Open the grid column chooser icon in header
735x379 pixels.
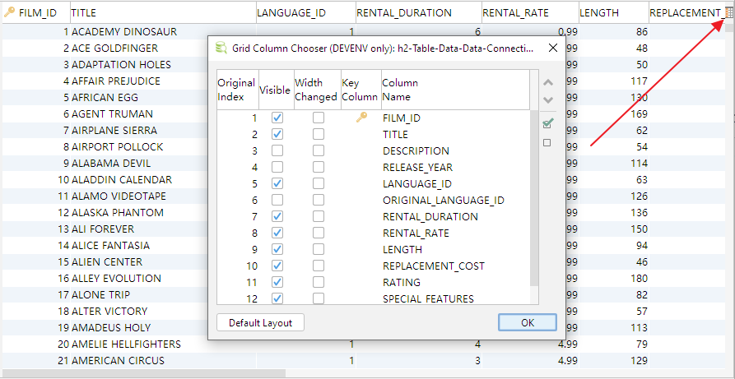[x=728, y=13]
